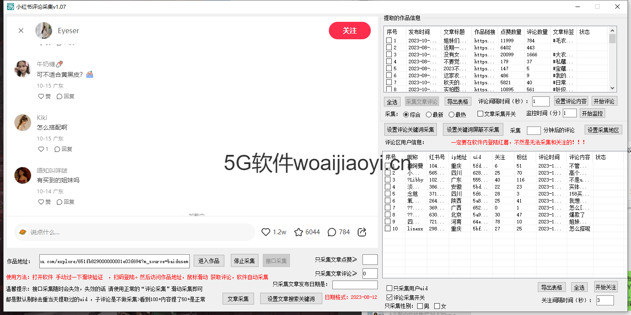Click the 点赞数量 column header

tap(511, 32)
